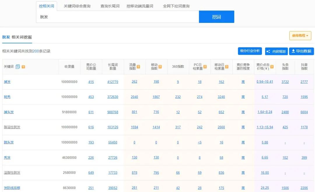Open keyword link 秃发
Screen dimensions: 315x192
point(7,158)
